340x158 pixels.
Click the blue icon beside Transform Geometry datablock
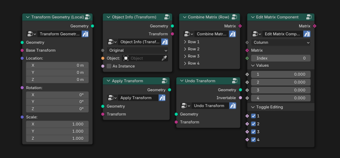(x=85, y=34)
